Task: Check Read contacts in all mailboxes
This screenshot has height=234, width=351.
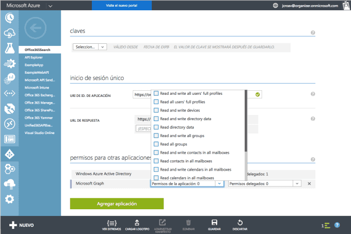Action: click(x=156, y=161)
